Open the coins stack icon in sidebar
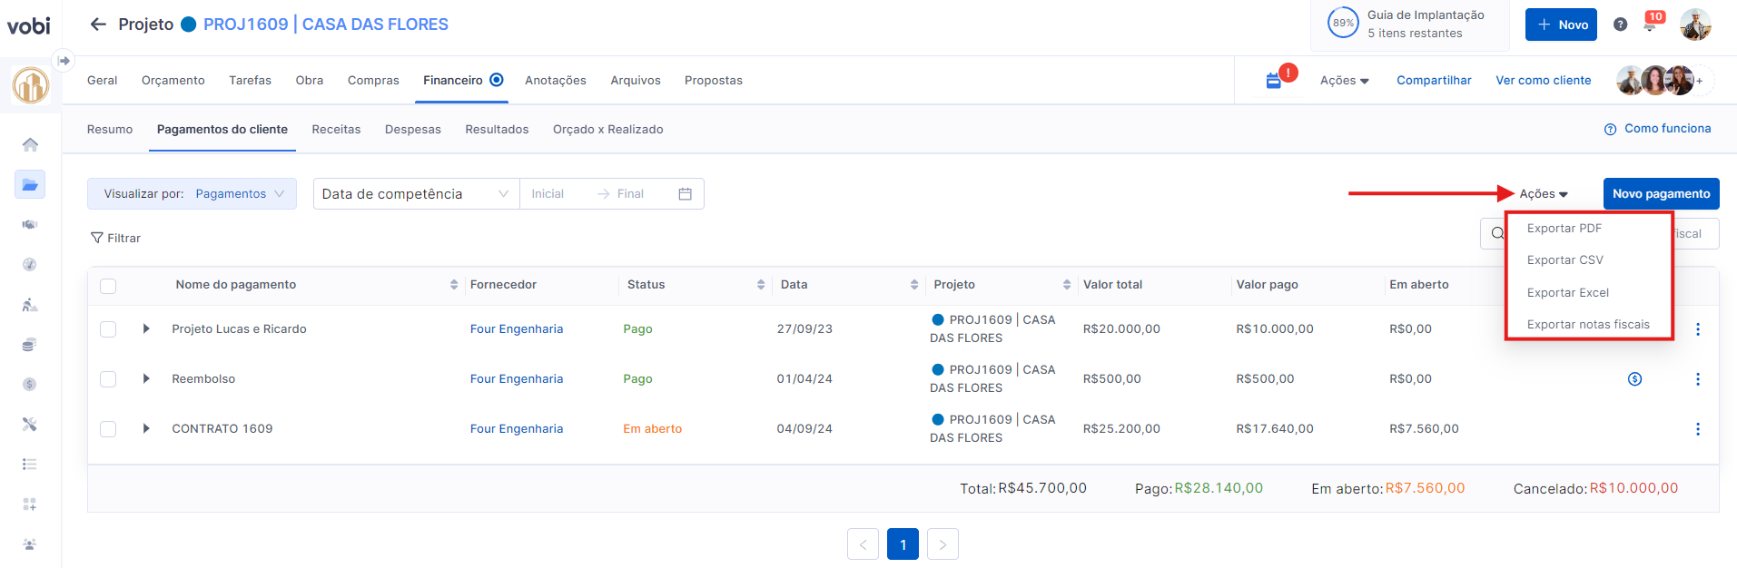 (30, 344)
